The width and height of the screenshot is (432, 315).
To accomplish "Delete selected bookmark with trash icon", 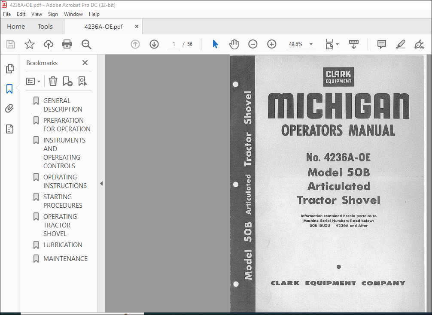I will coord(53,81).
